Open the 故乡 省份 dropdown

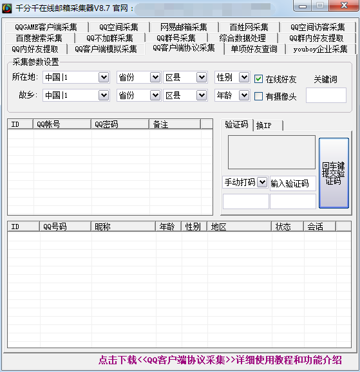[155, 95]
